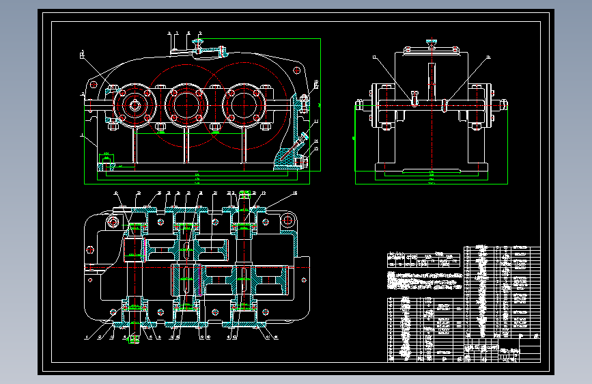Select the middle bearing cap in front view

186,105
